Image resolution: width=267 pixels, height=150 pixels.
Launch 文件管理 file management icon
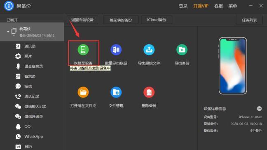pos(116,92)
